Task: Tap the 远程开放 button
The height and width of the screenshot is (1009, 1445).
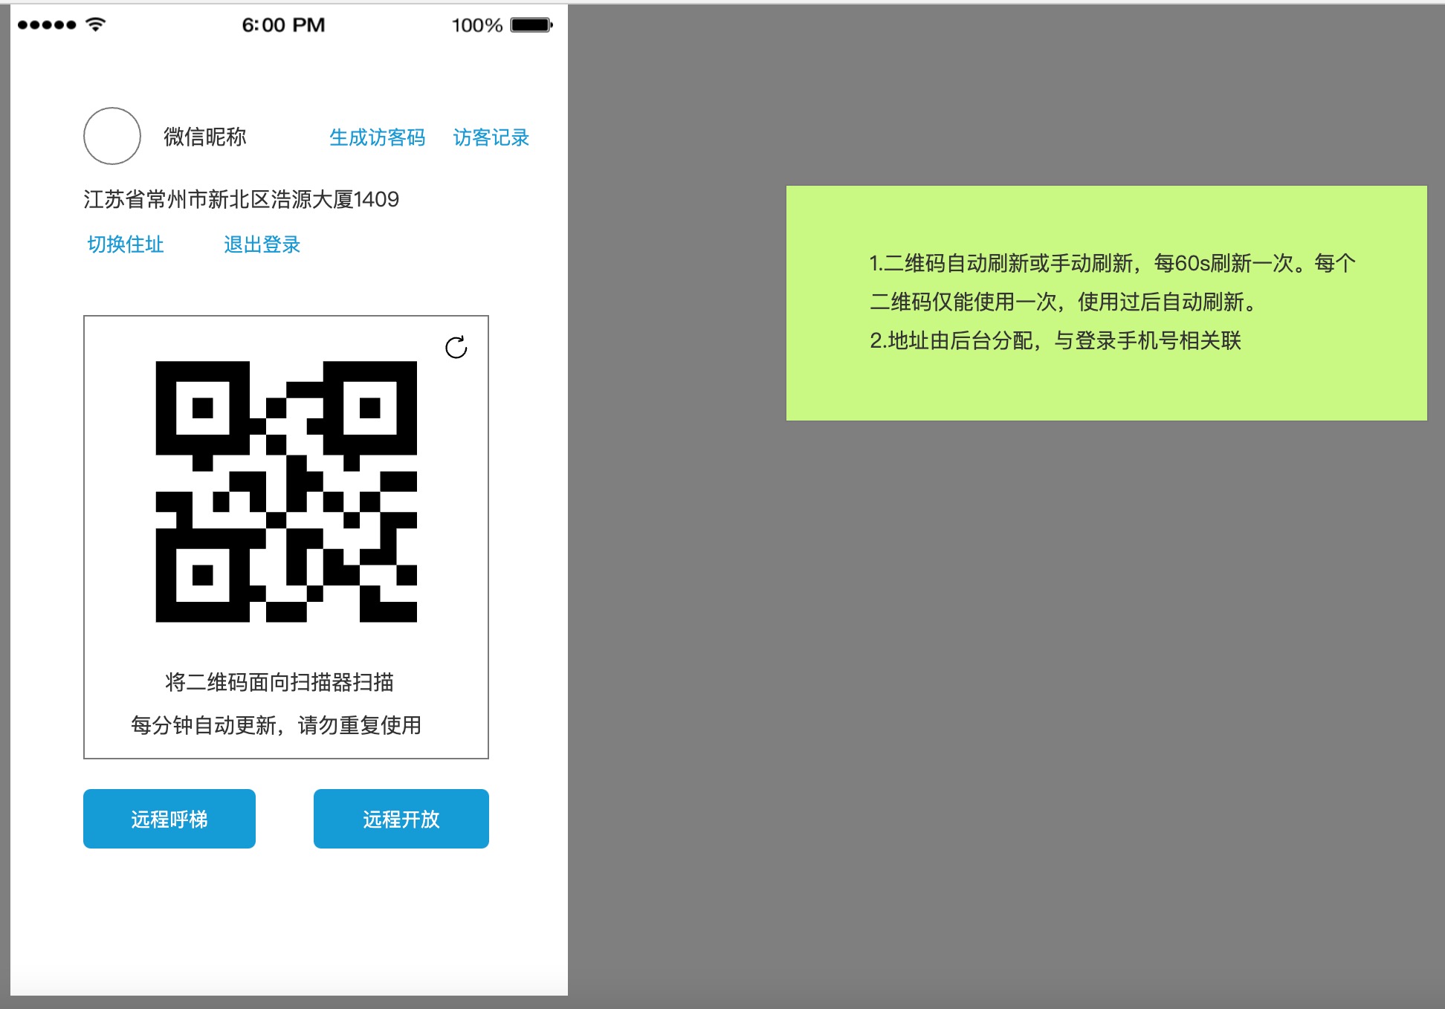Action: click(x=401, y=819)
